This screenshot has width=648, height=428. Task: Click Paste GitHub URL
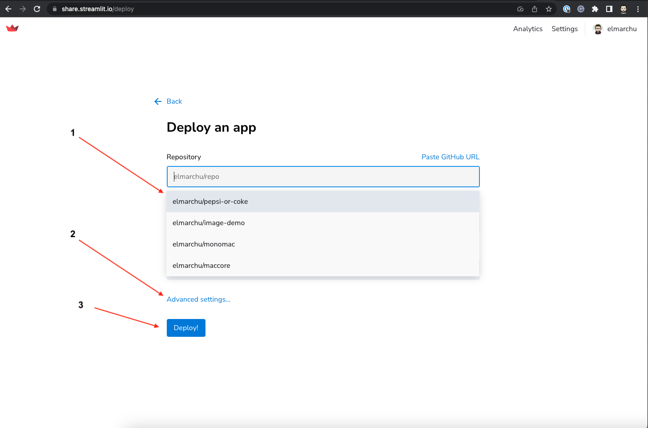(450, 157)
